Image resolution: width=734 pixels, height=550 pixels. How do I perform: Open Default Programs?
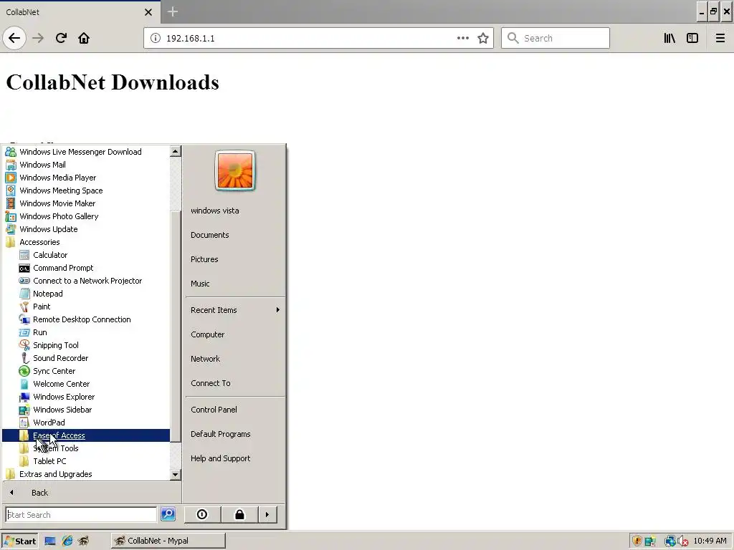pos(235,434)
